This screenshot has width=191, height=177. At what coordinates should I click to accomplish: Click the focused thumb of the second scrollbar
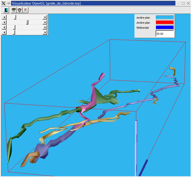27,22
